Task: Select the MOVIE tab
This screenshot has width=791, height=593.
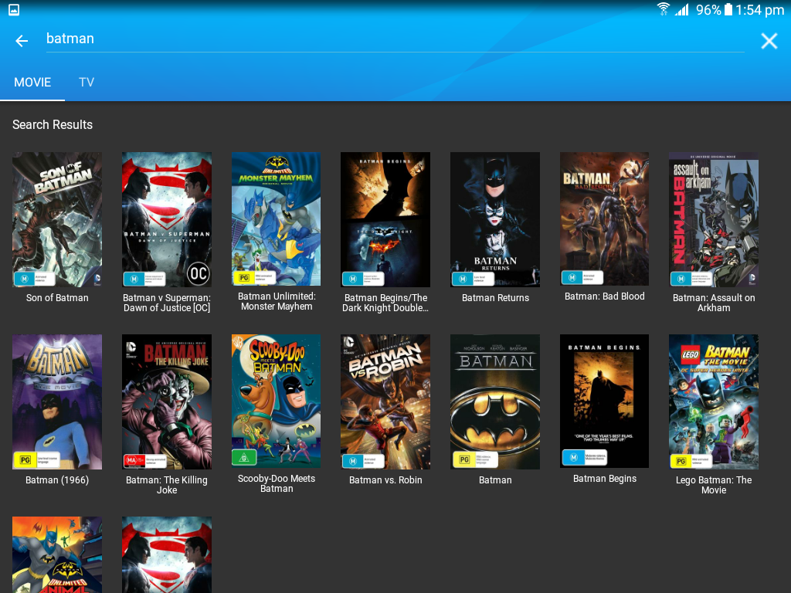Action: pyautogui.click(x=32, y=82)
